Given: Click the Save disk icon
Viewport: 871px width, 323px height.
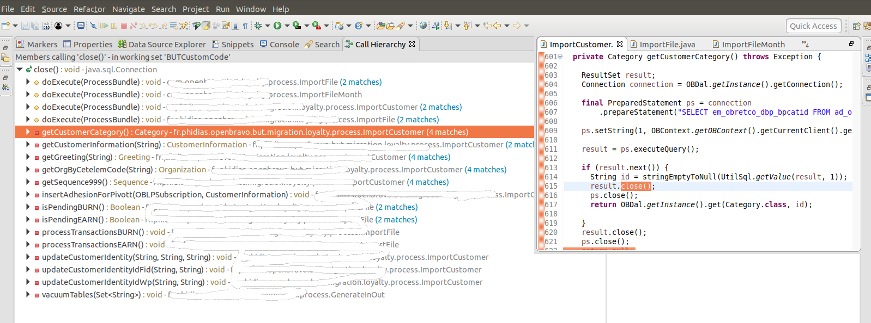Looking at the screenshot, I should 25,26.
